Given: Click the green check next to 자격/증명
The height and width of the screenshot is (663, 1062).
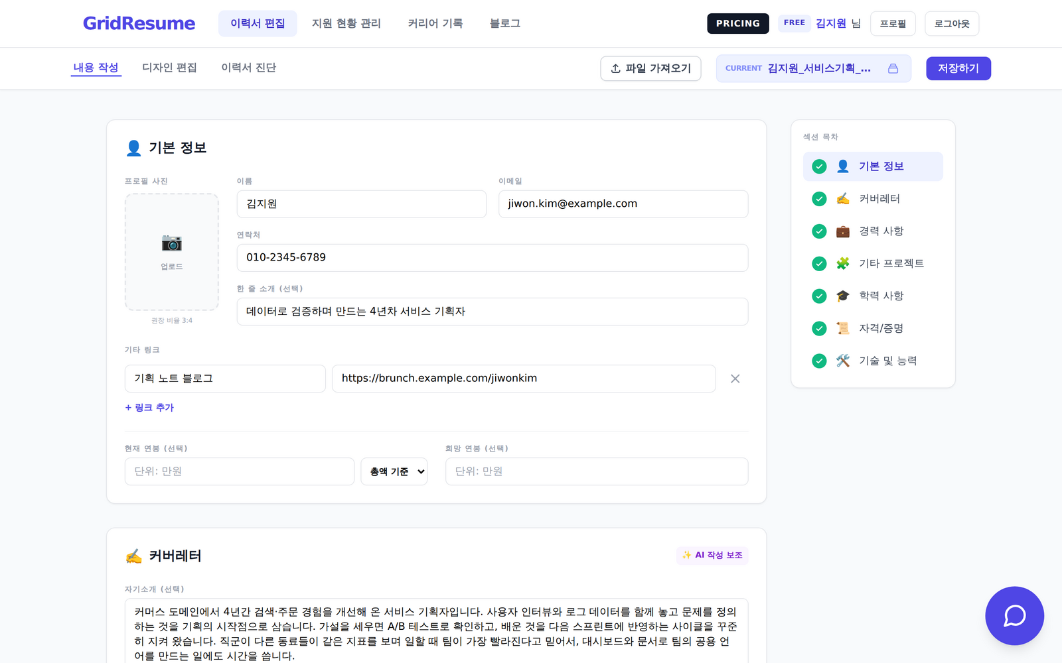Looking at the screenshot, I should (819, 329).
